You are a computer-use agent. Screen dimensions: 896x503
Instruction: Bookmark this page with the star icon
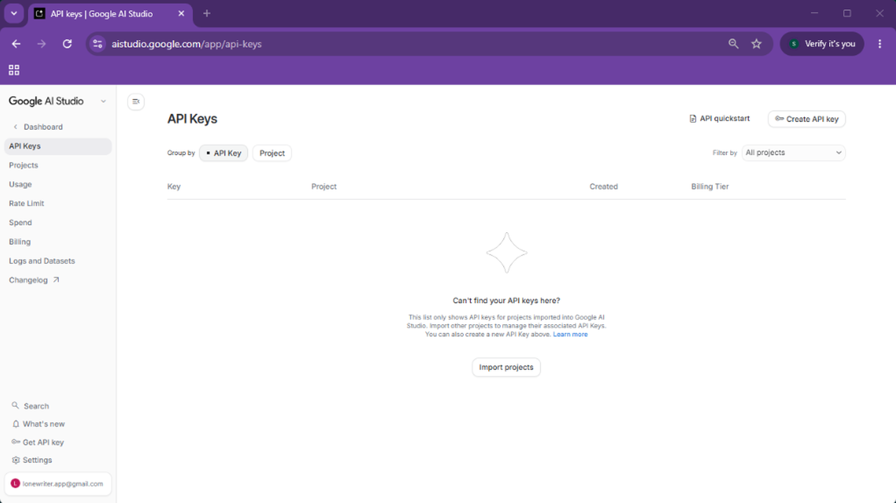click(x=756, y=43)
